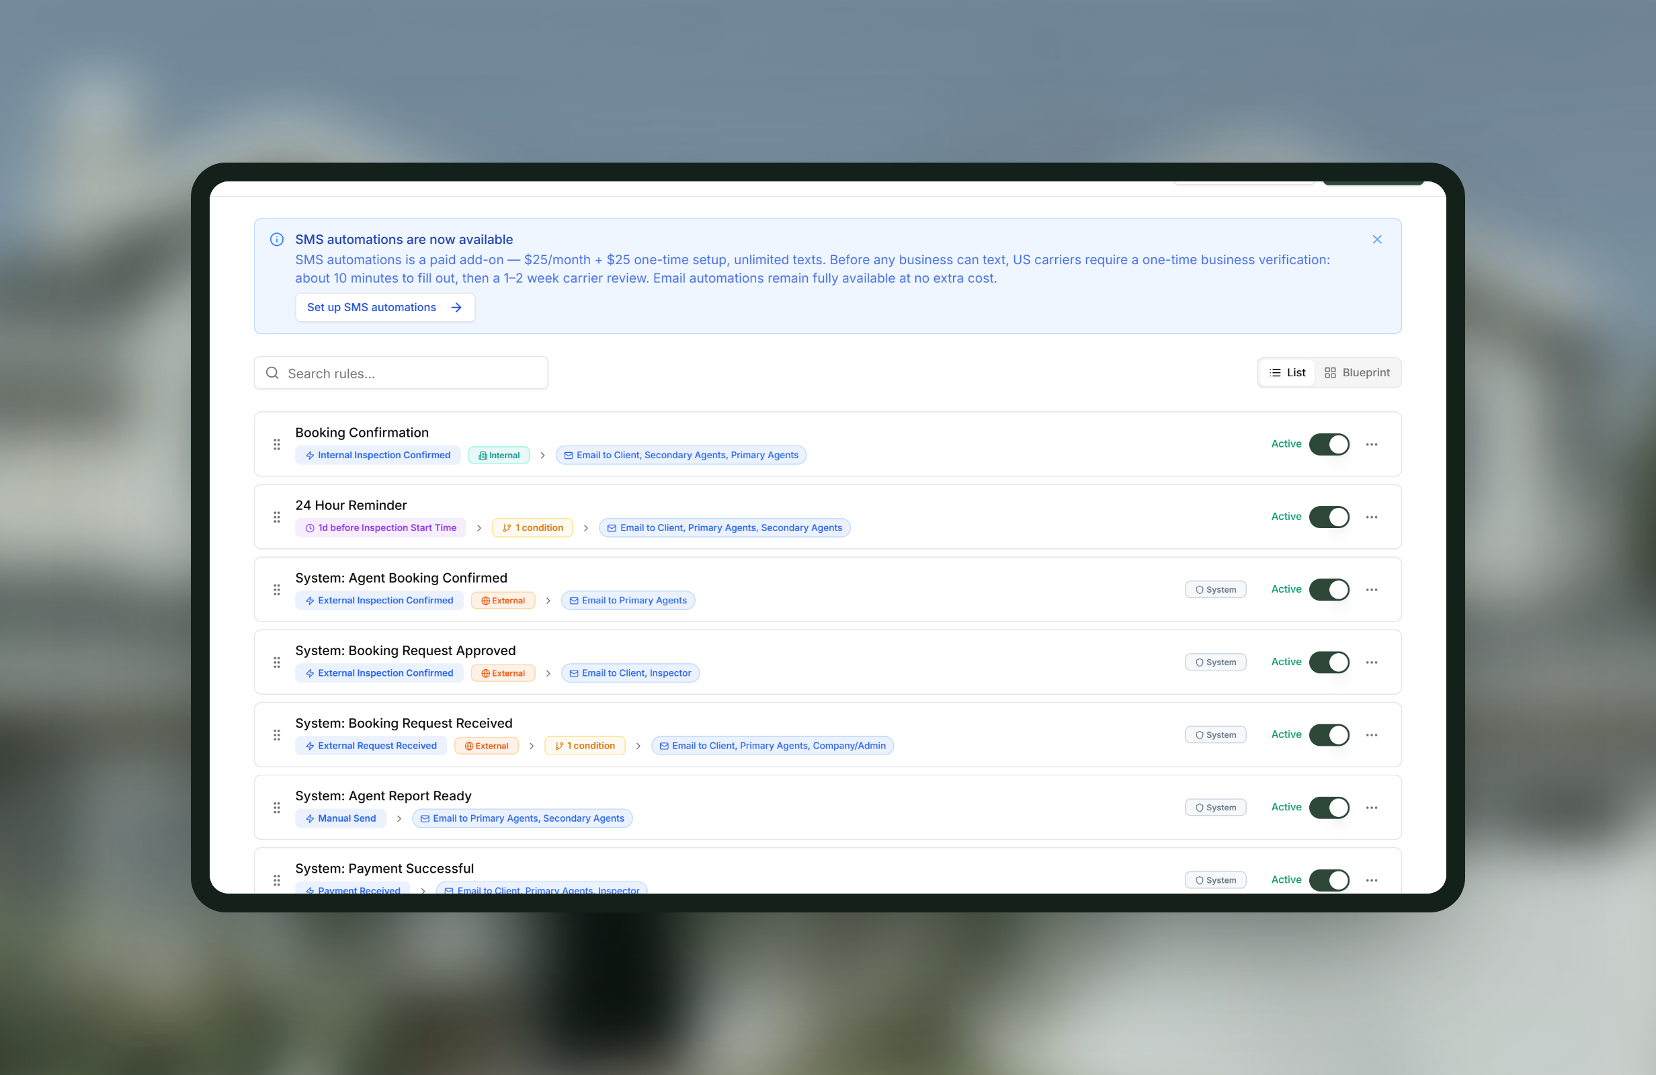Click External badge on Booking Request Received
This screenshot has height=1075, width=1656.
click(x=487, y=746)
